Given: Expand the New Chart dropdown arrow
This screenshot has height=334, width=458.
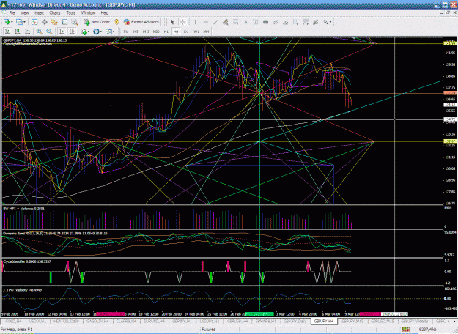Looking at the screenshot, I should (12, 22).
